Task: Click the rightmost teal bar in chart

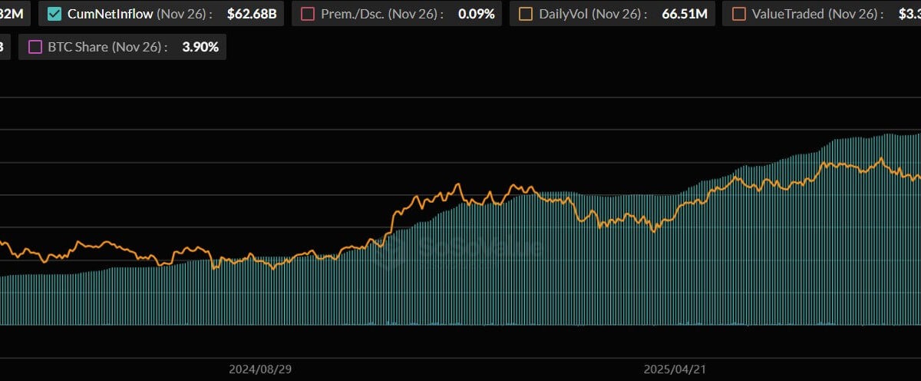Action: click(918, 230)
